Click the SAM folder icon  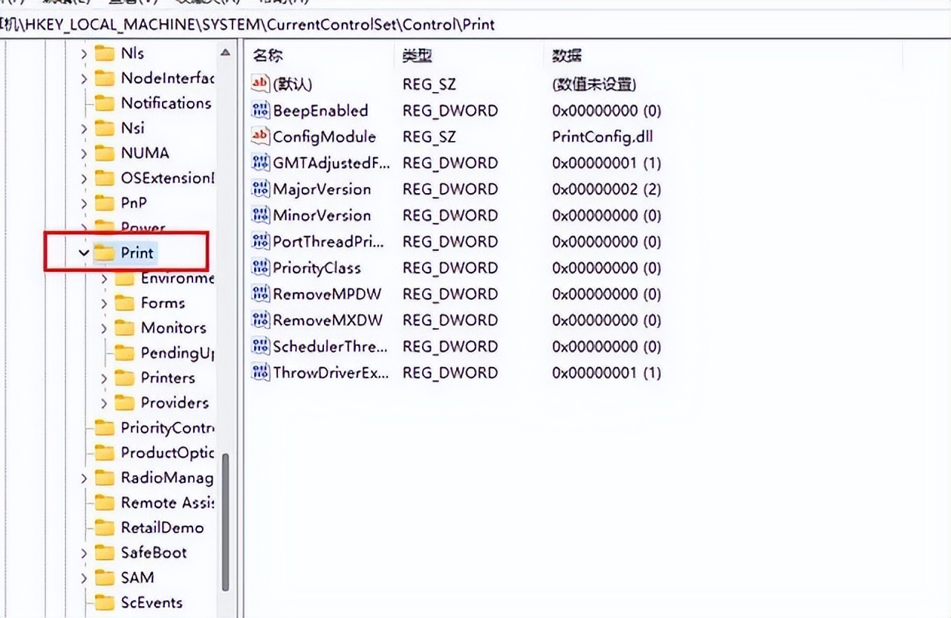click(106, 577)
